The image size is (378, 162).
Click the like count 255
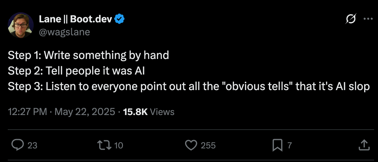tap(208, 145)
